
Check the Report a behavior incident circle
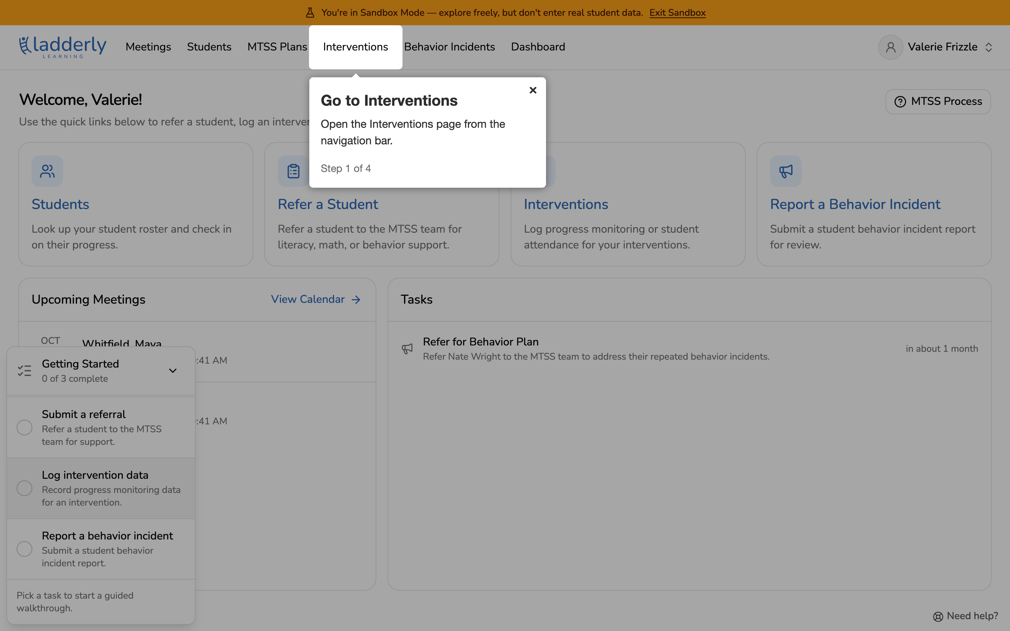point(25,549)
